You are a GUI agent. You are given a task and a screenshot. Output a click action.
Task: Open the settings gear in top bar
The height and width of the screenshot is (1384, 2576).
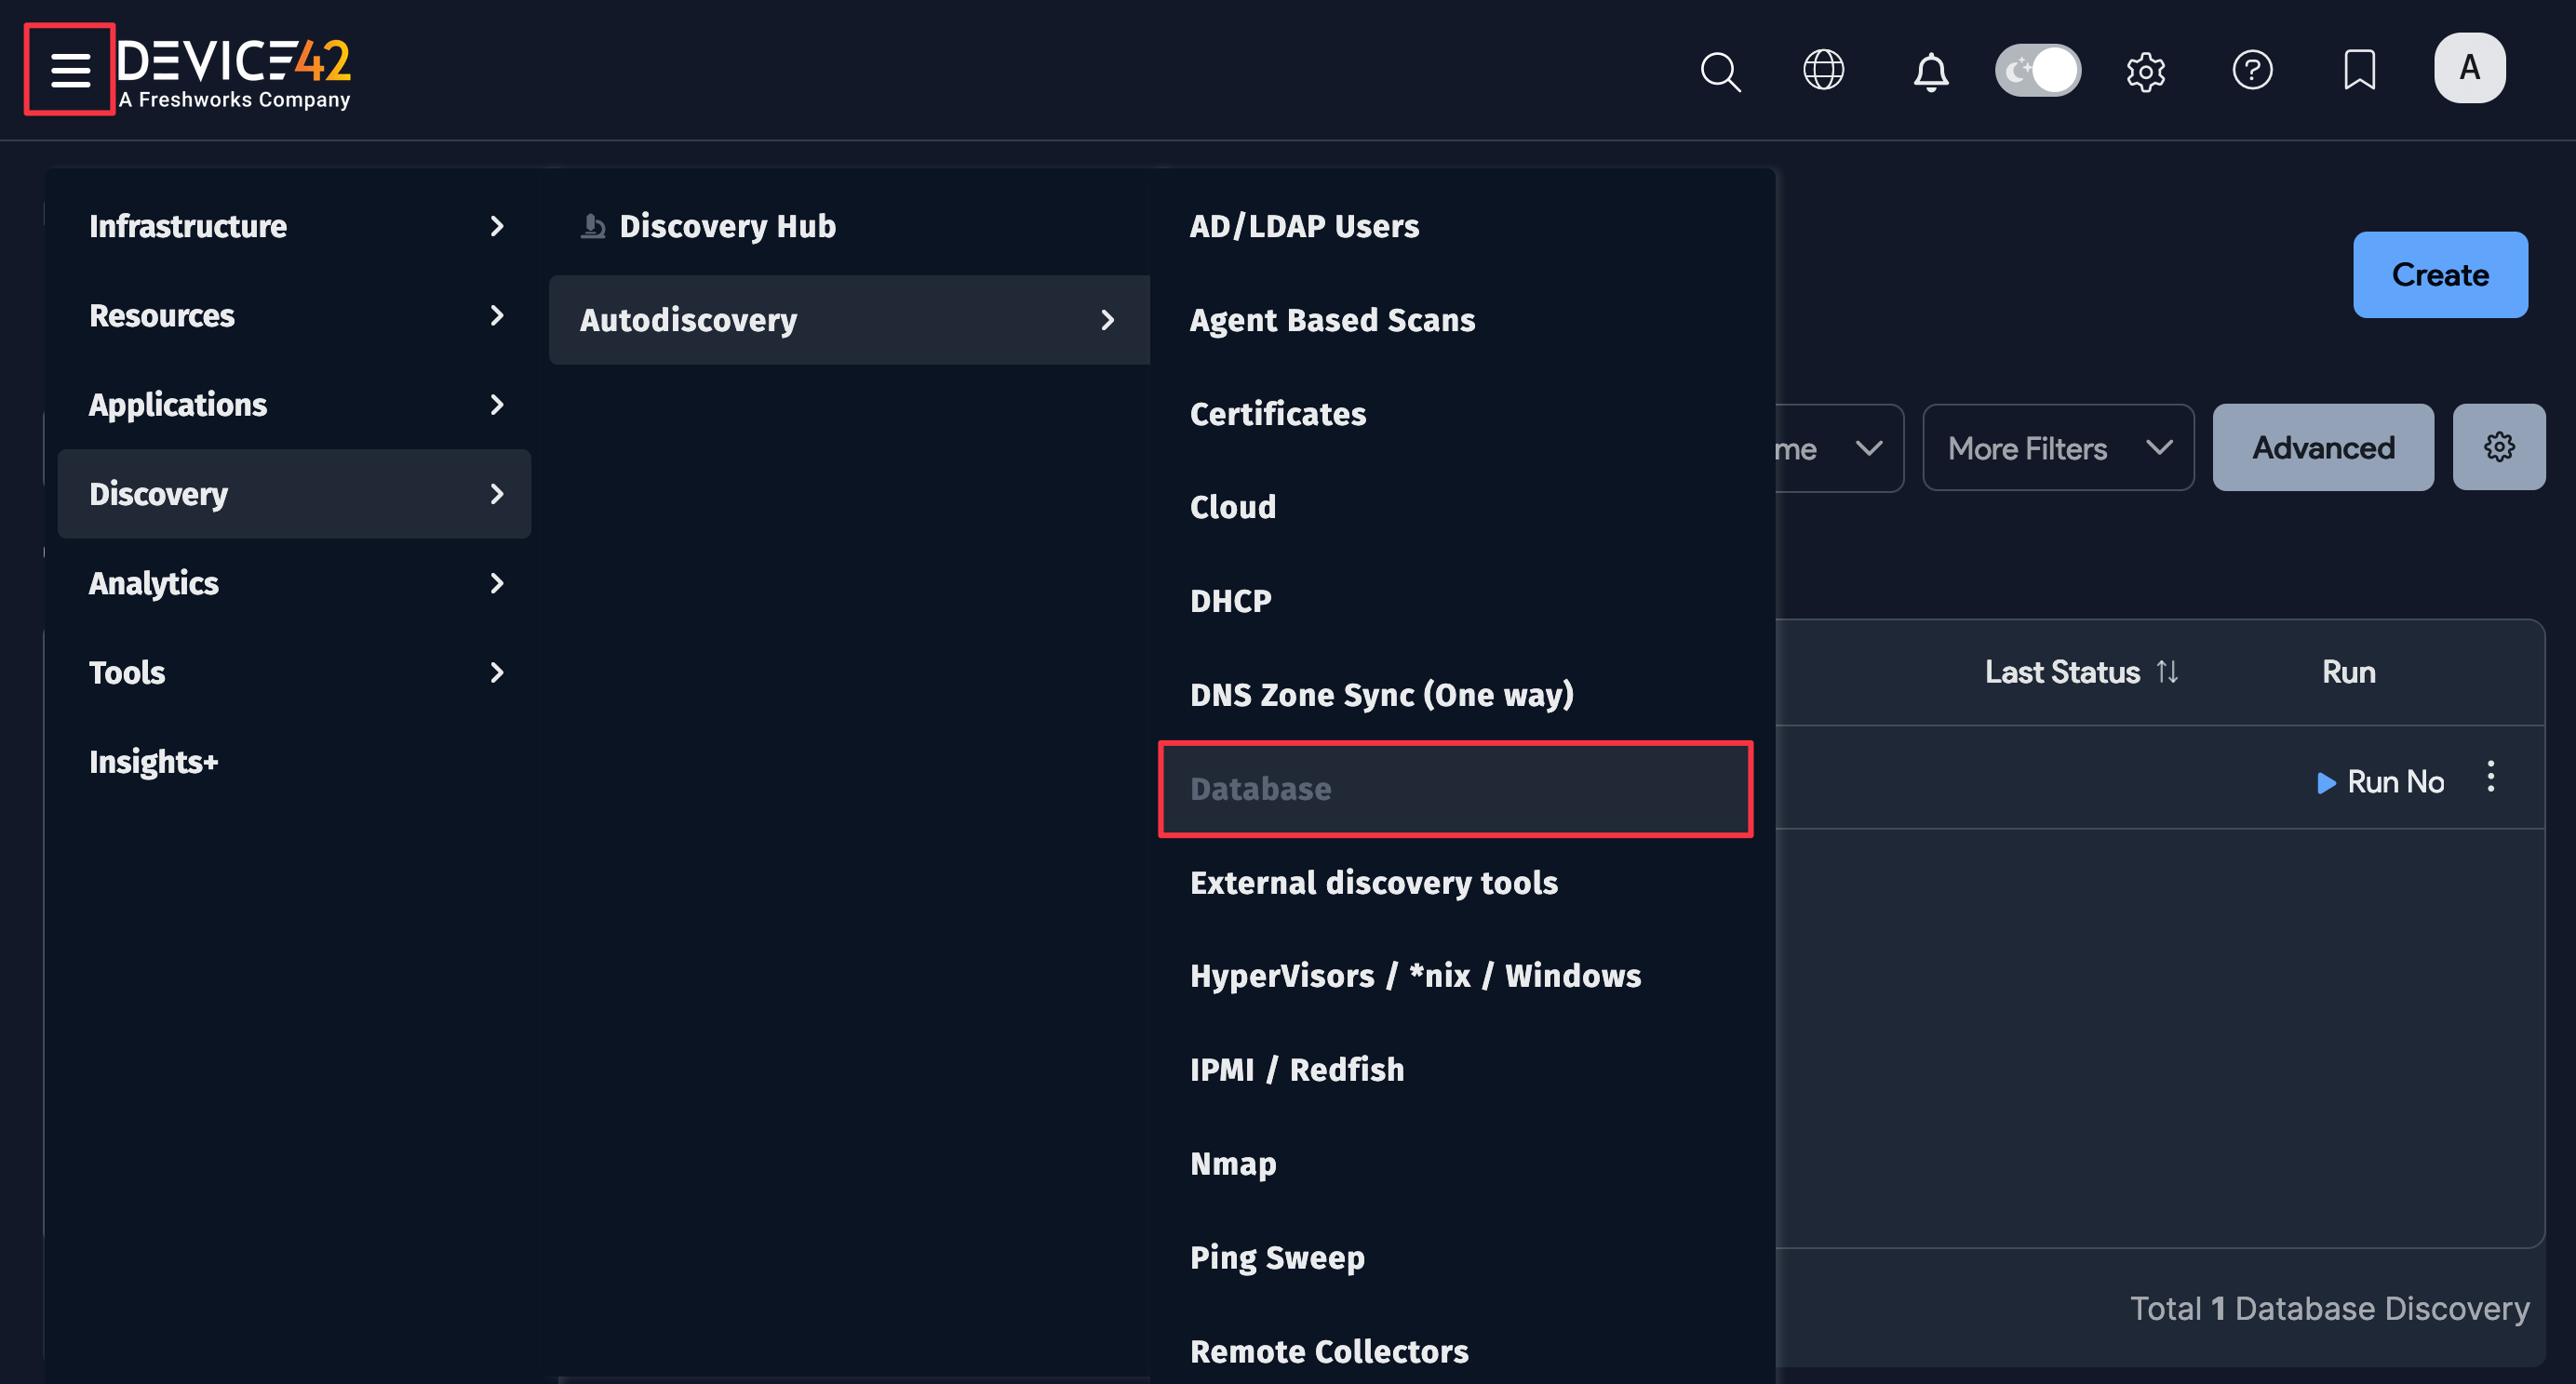click(x=2146, y=70)
